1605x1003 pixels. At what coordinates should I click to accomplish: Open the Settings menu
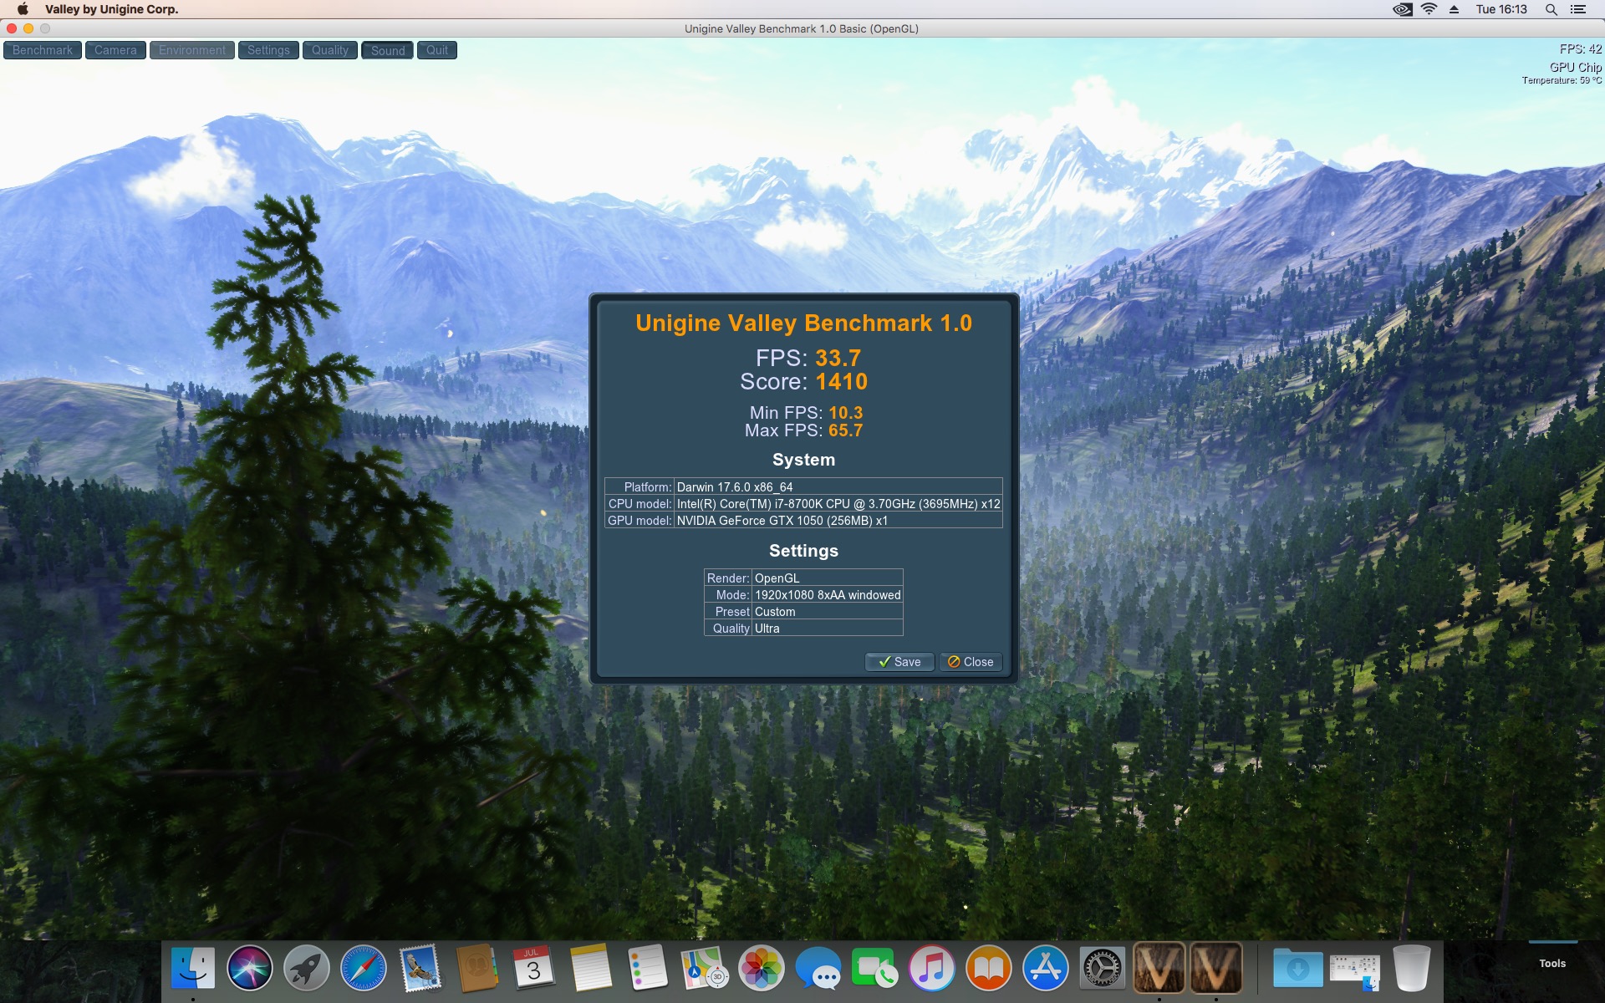click(x=268, y=50)
